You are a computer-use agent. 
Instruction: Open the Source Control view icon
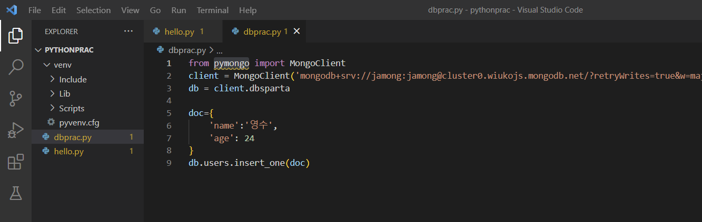[16, 98]
